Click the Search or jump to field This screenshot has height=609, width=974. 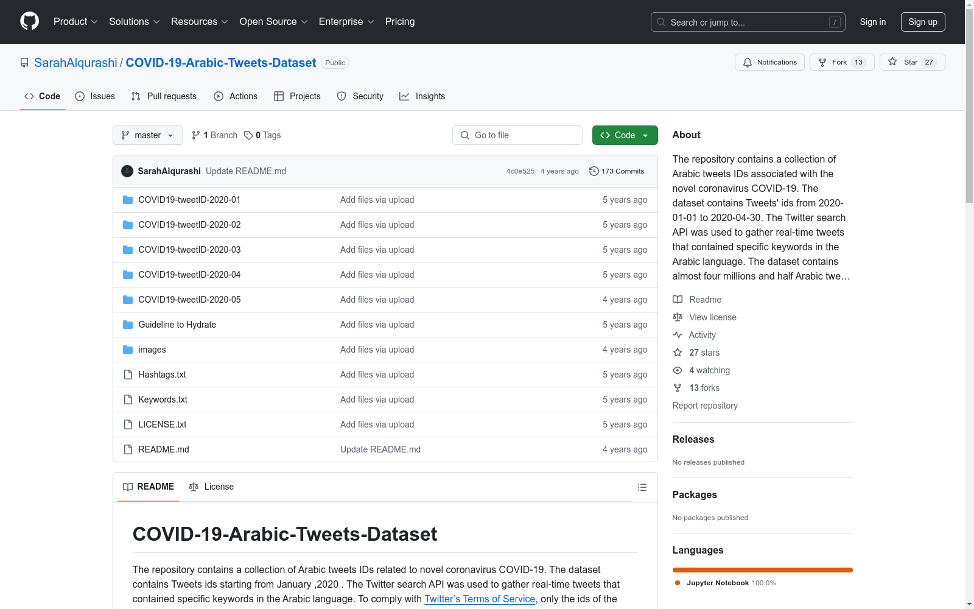pos(748,22)
